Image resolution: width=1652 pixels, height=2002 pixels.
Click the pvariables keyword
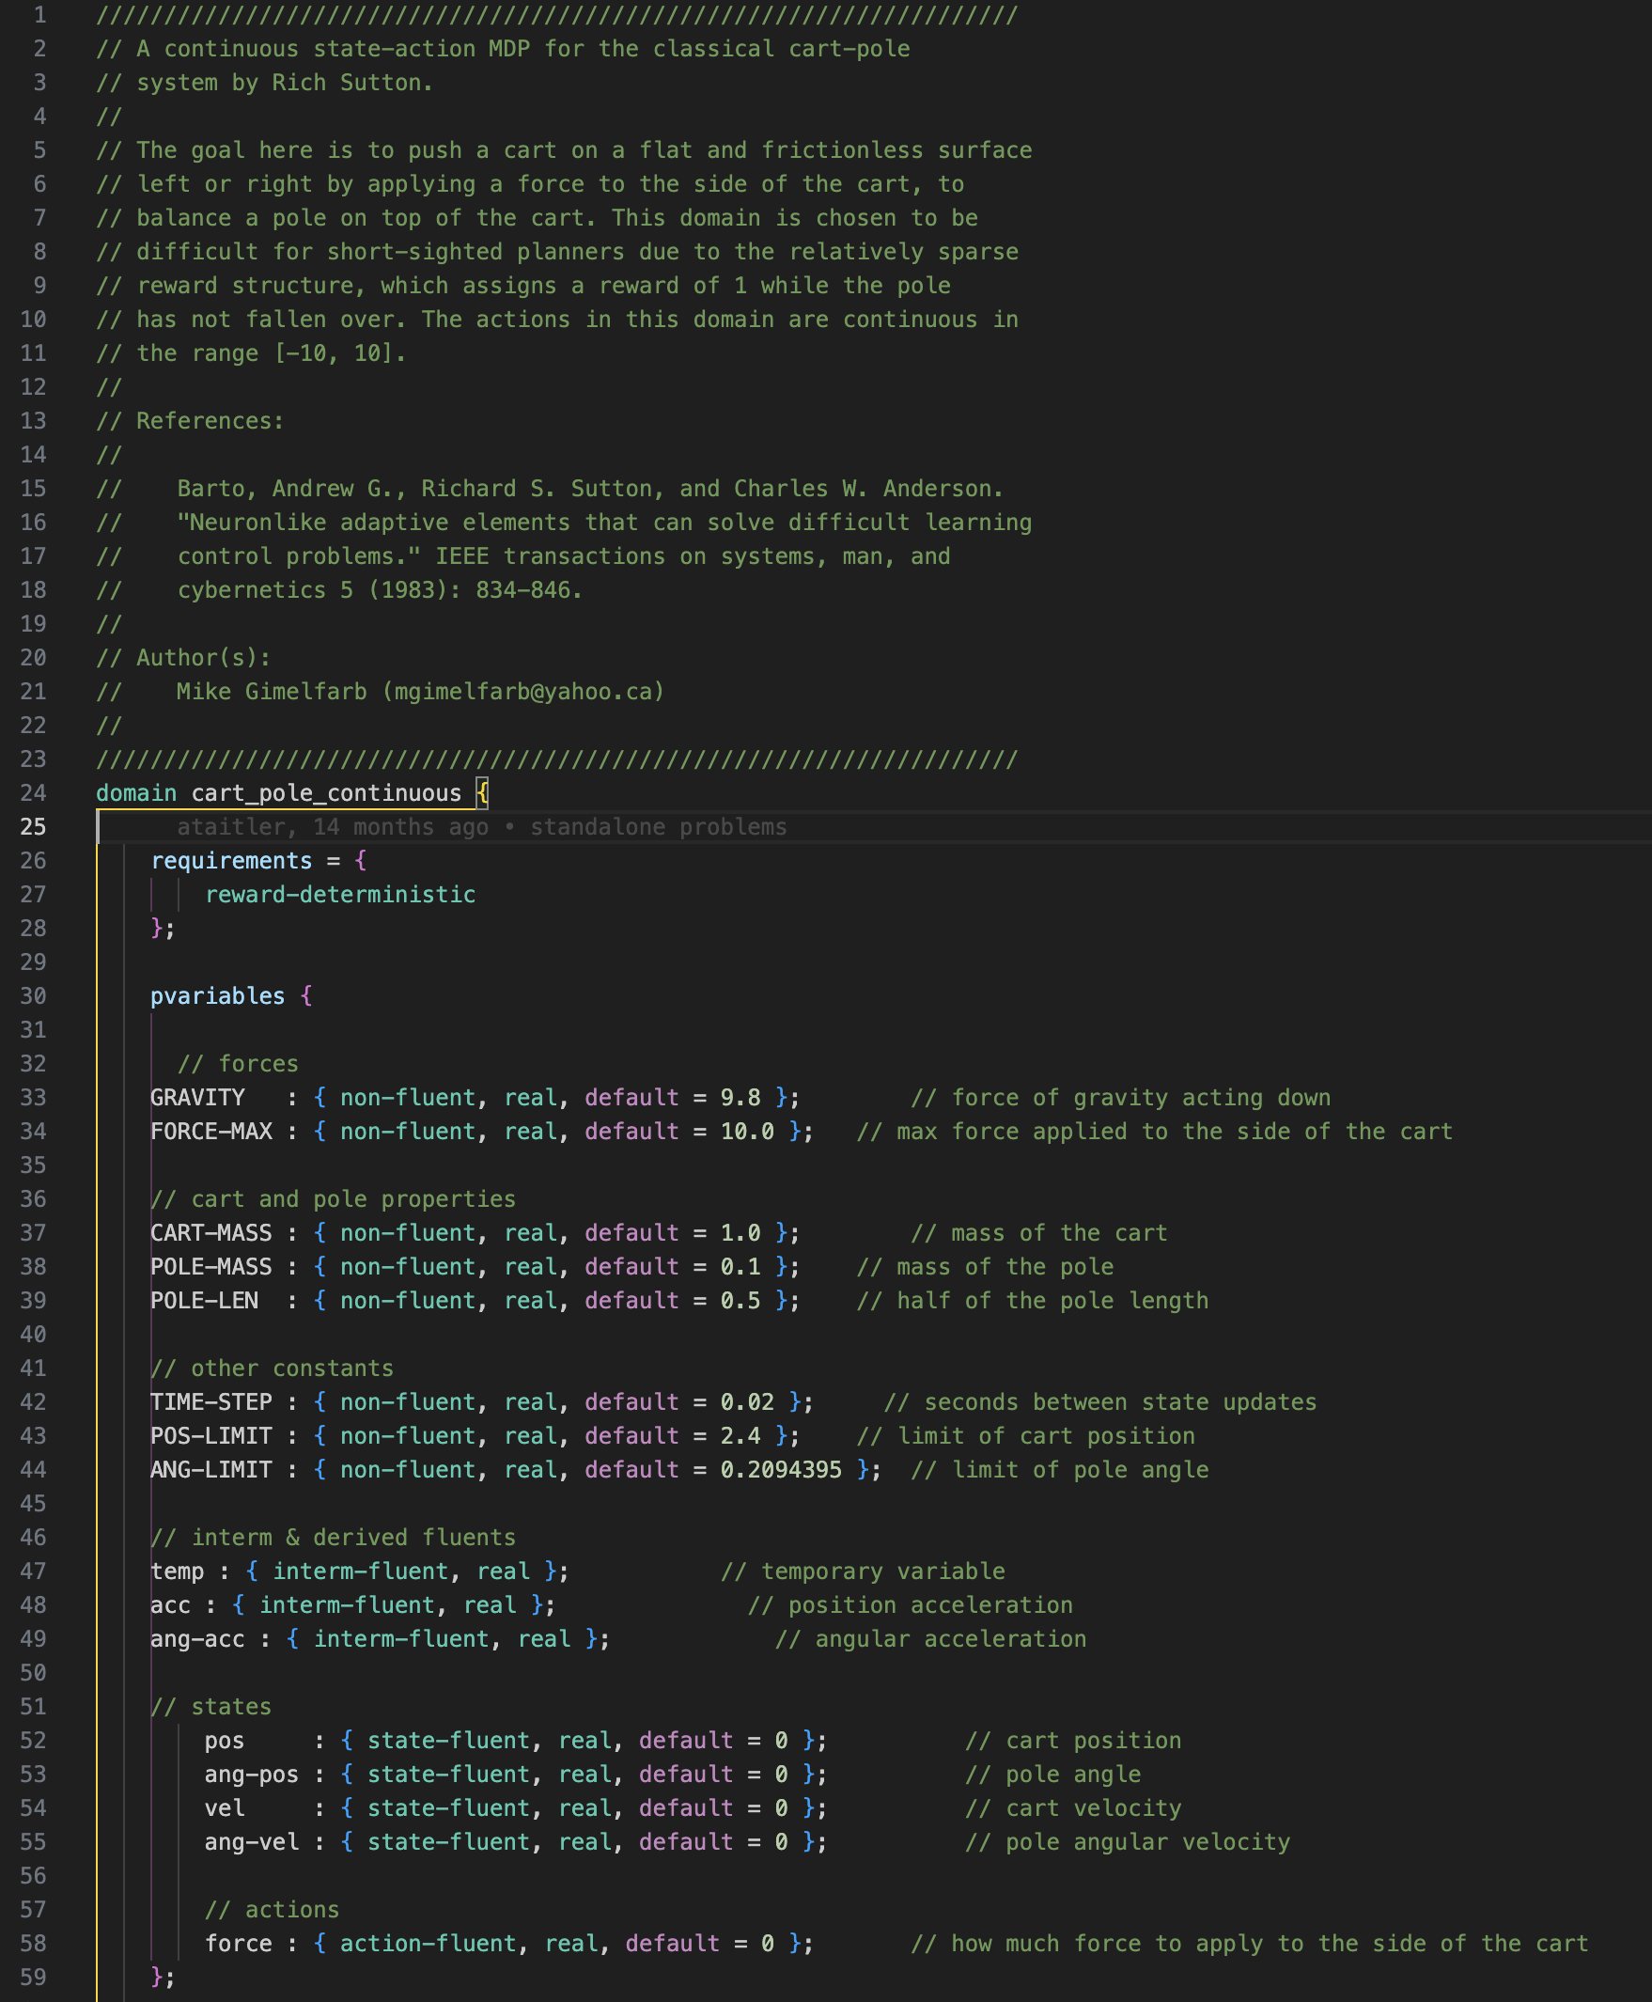click(218, 995)
